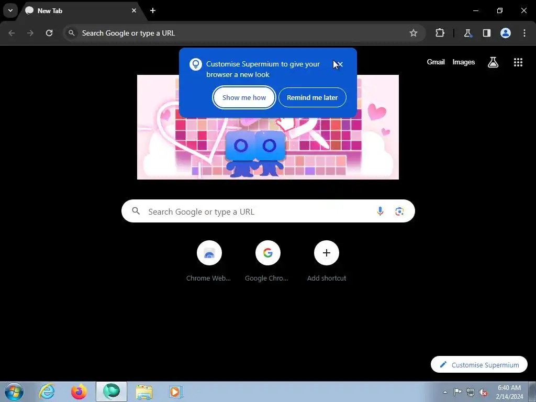
Task: Toggle the side panel icon
Action: coord(487,33)
